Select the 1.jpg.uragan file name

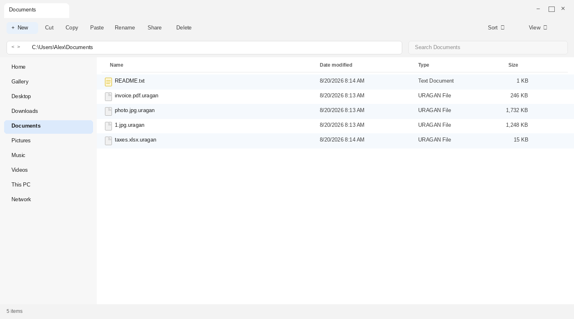(x=130, y=125)
